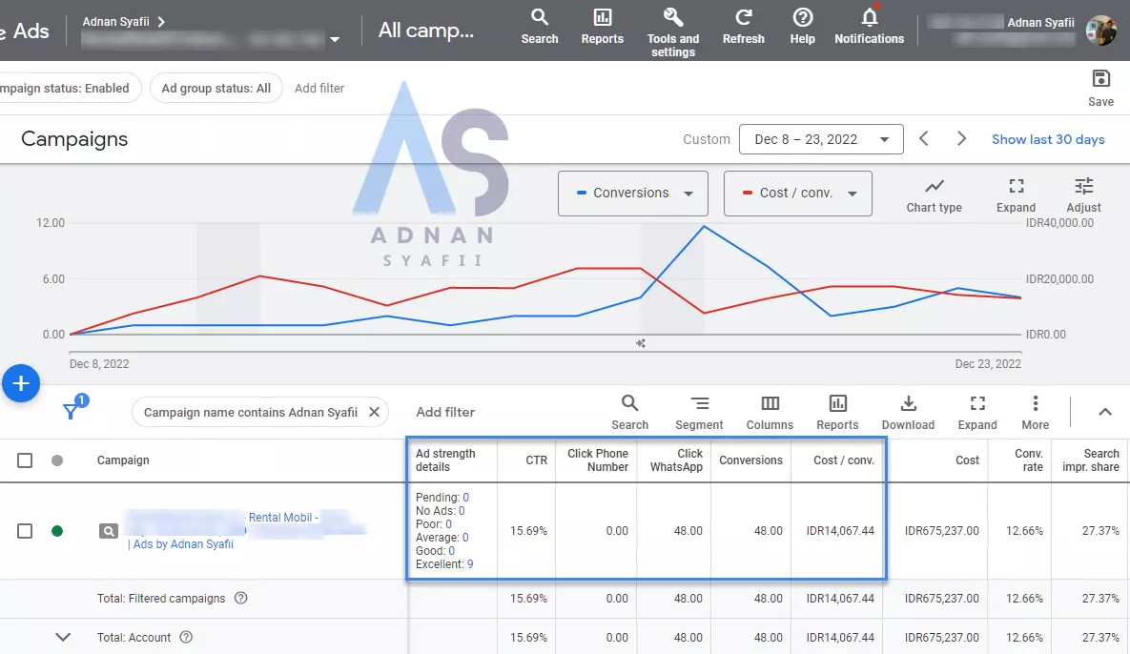
Task: Click Show last 30 days link
Action: coord(1048,139)
